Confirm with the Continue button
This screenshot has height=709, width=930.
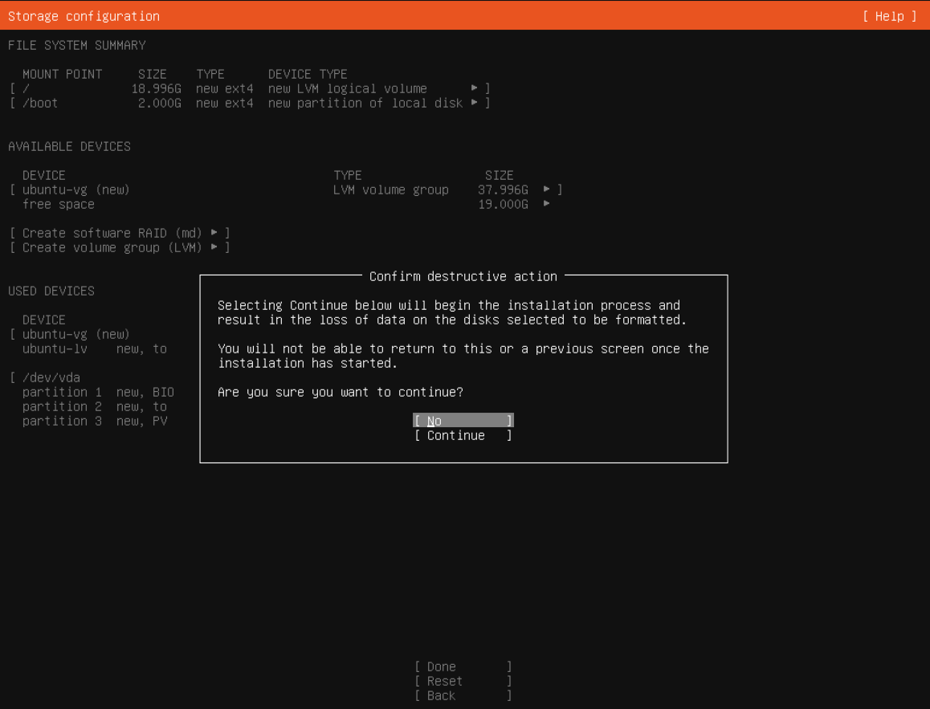tap(463, 435)
